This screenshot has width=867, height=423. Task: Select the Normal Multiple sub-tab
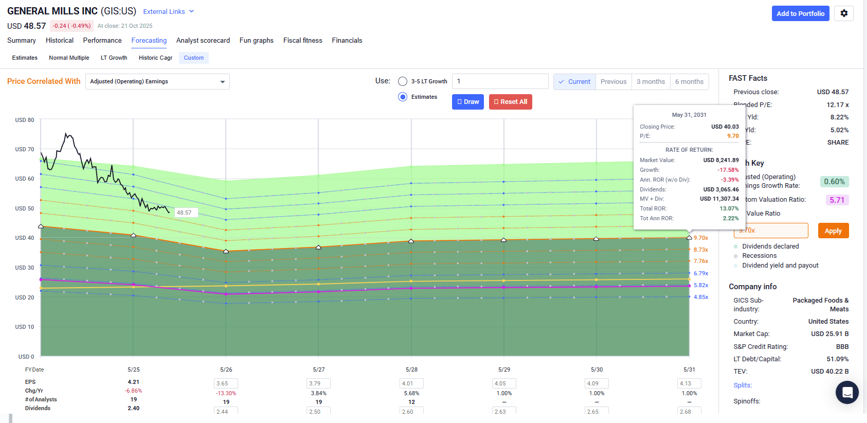click(x=69, y=58)
